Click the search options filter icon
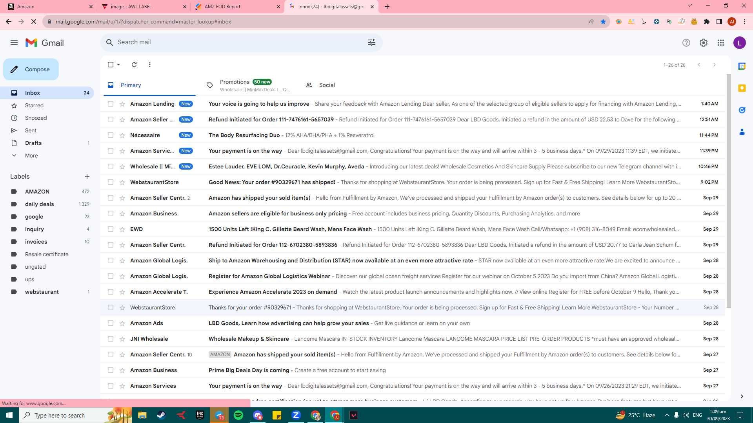The height and width of the screenshot is (423, 753). point(372,42)
